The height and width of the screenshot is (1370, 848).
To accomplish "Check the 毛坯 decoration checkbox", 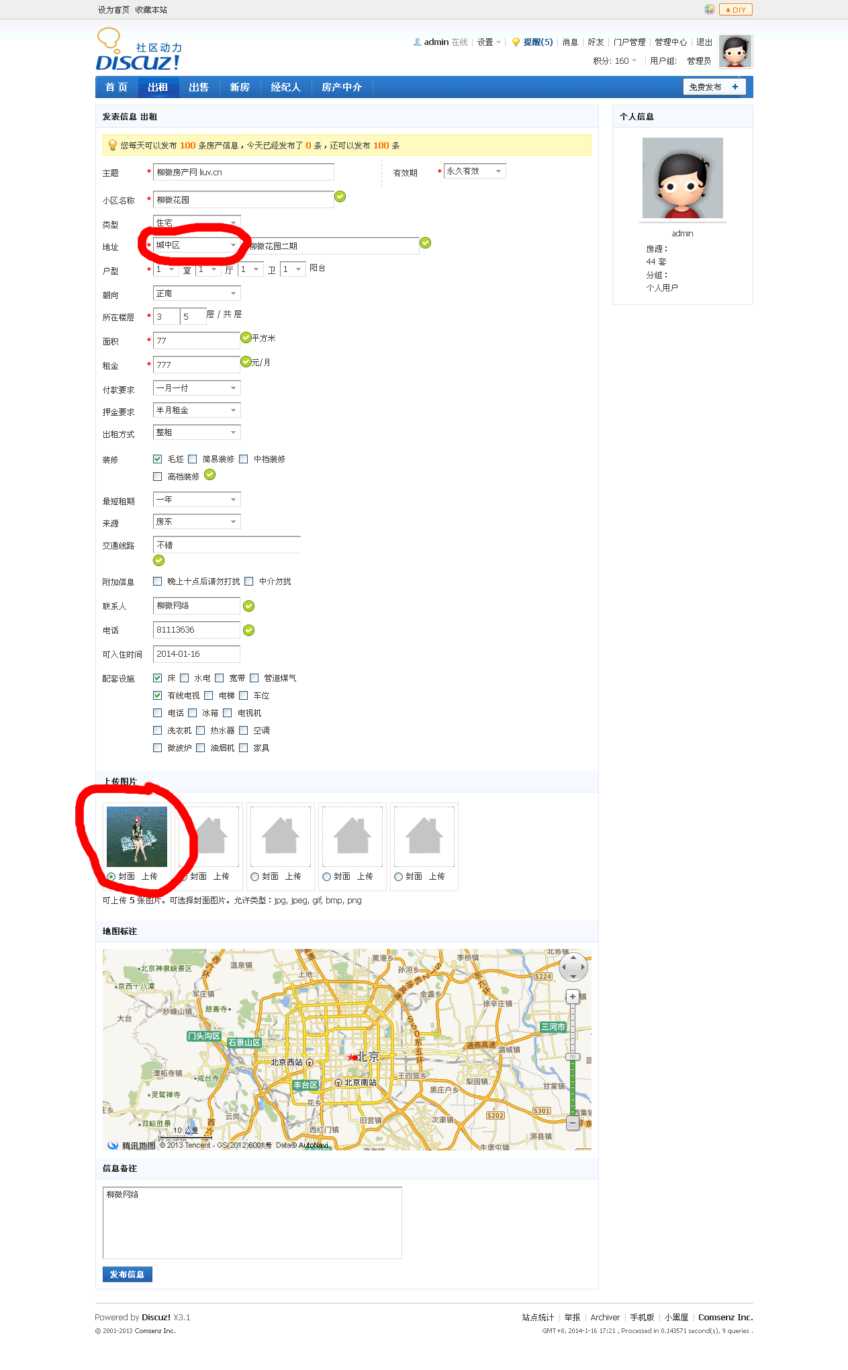I will pyautogui.click(x=158, y=459).
